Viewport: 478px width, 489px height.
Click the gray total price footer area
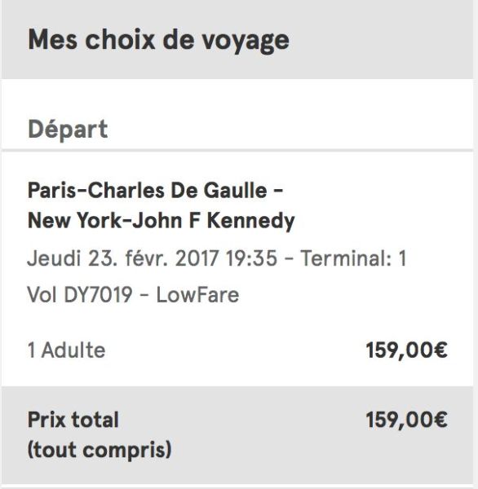click(237, 436)
